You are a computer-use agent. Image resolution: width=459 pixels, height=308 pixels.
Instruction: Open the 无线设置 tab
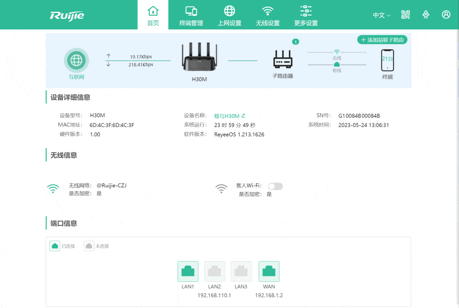pyautogui.click(x=268, y=16)
